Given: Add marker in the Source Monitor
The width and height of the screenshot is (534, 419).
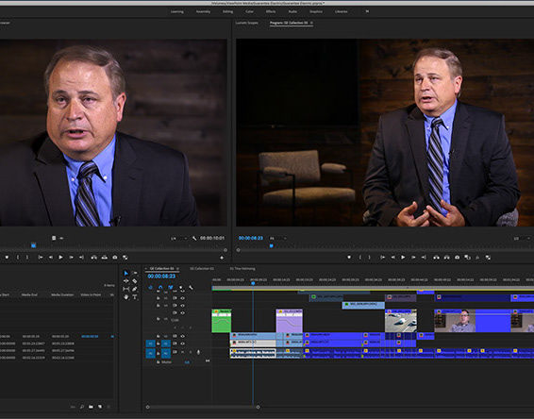Looking at the screenshot, I should pos(7,258).
